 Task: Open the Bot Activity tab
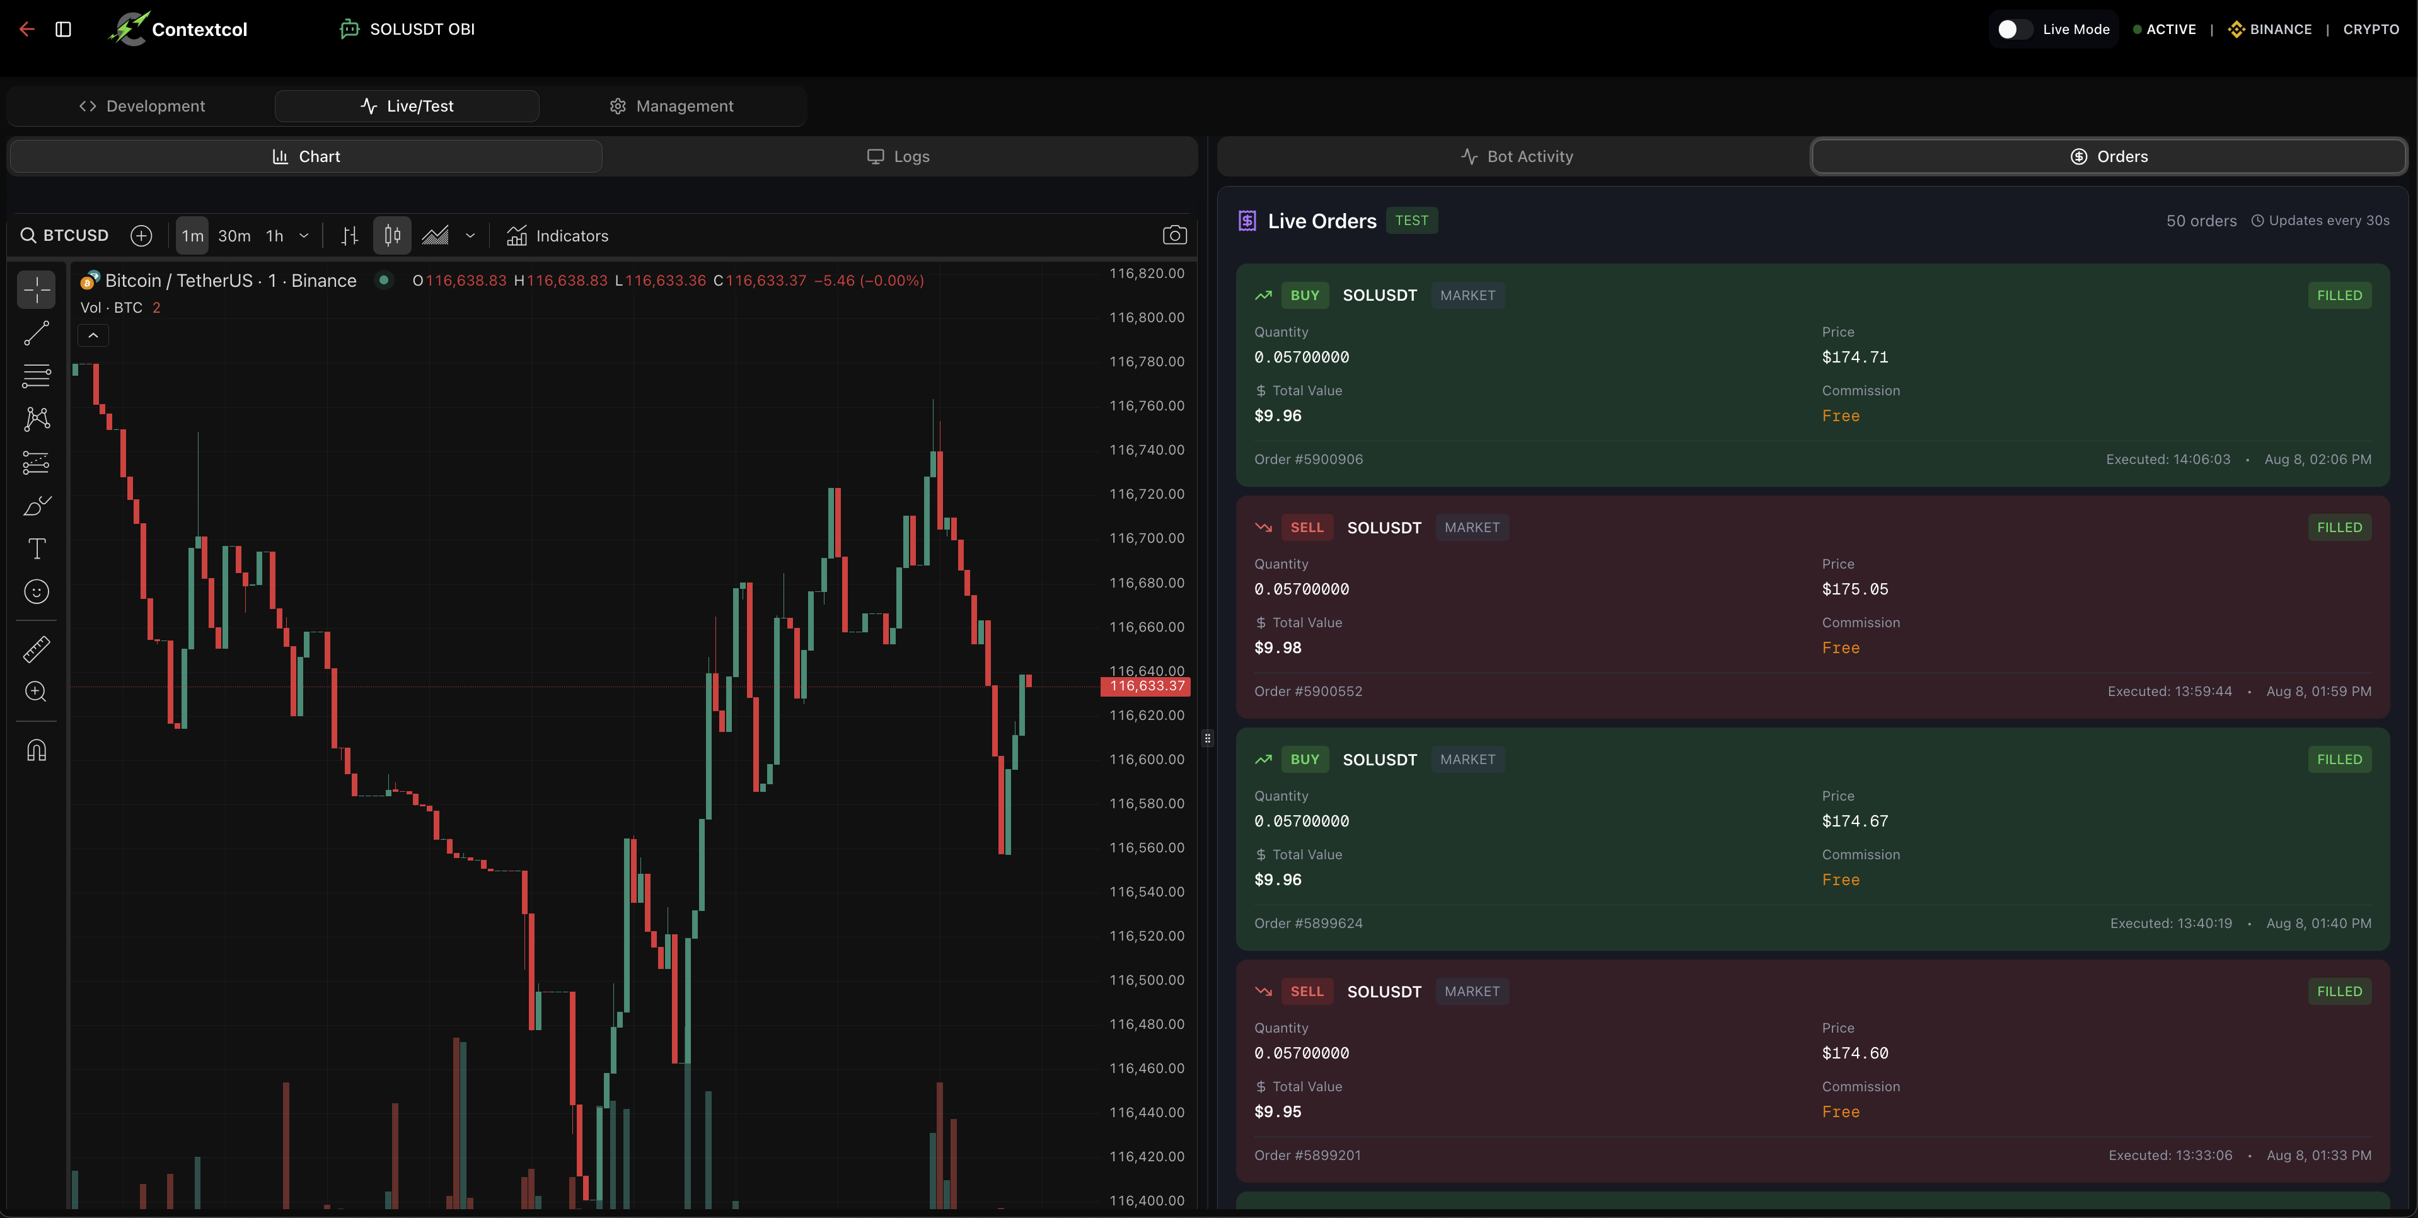point(1517,157)
